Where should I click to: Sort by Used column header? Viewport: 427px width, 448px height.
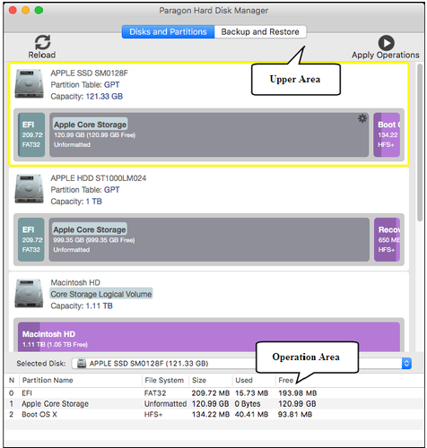[244, 380]
